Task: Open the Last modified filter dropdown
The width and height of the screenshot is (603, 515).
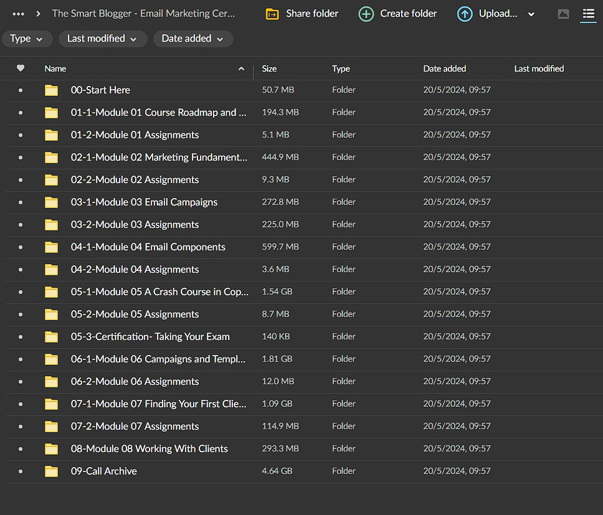Action: [102, 39]
